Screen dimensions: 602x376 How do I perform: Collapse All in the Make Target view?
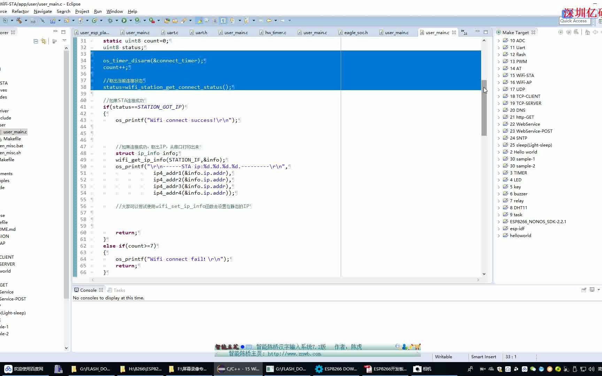point(576,32)
